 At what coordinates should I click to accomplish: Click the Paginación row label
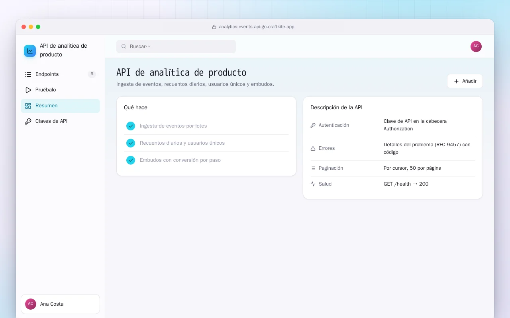click(331, 168)
